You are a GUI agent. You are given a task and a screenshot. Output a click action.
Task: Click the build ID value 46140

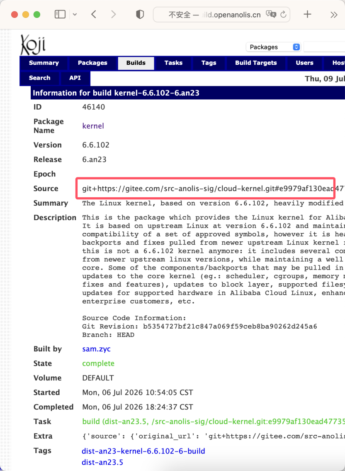(94, 107)
